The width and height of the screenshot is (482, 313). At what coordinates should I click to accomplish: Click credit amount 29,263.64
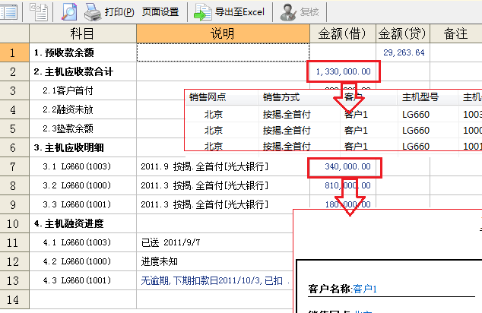point(404,52)
